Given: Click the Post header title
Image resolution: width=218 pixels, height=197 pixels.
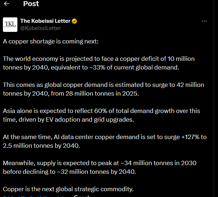Looking at the screenshot, I should 31,4.
